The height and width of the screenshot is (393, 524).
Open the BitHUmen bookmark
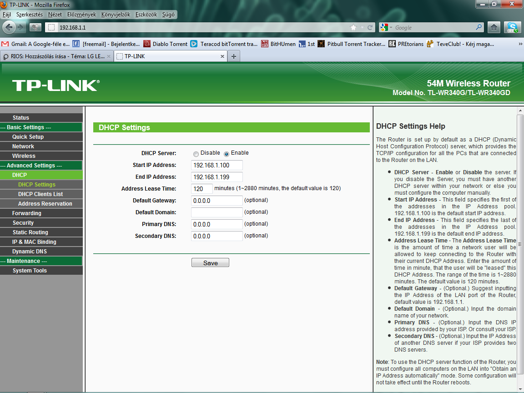tap(278, 44)
